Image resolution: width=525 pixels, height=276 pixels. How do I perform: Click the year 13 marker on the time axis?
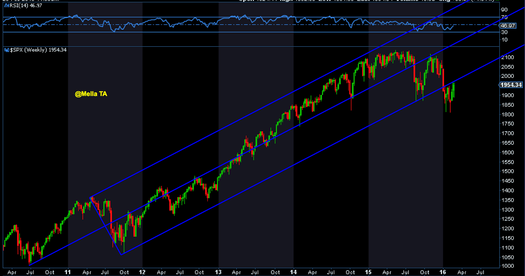pos(218,272)
